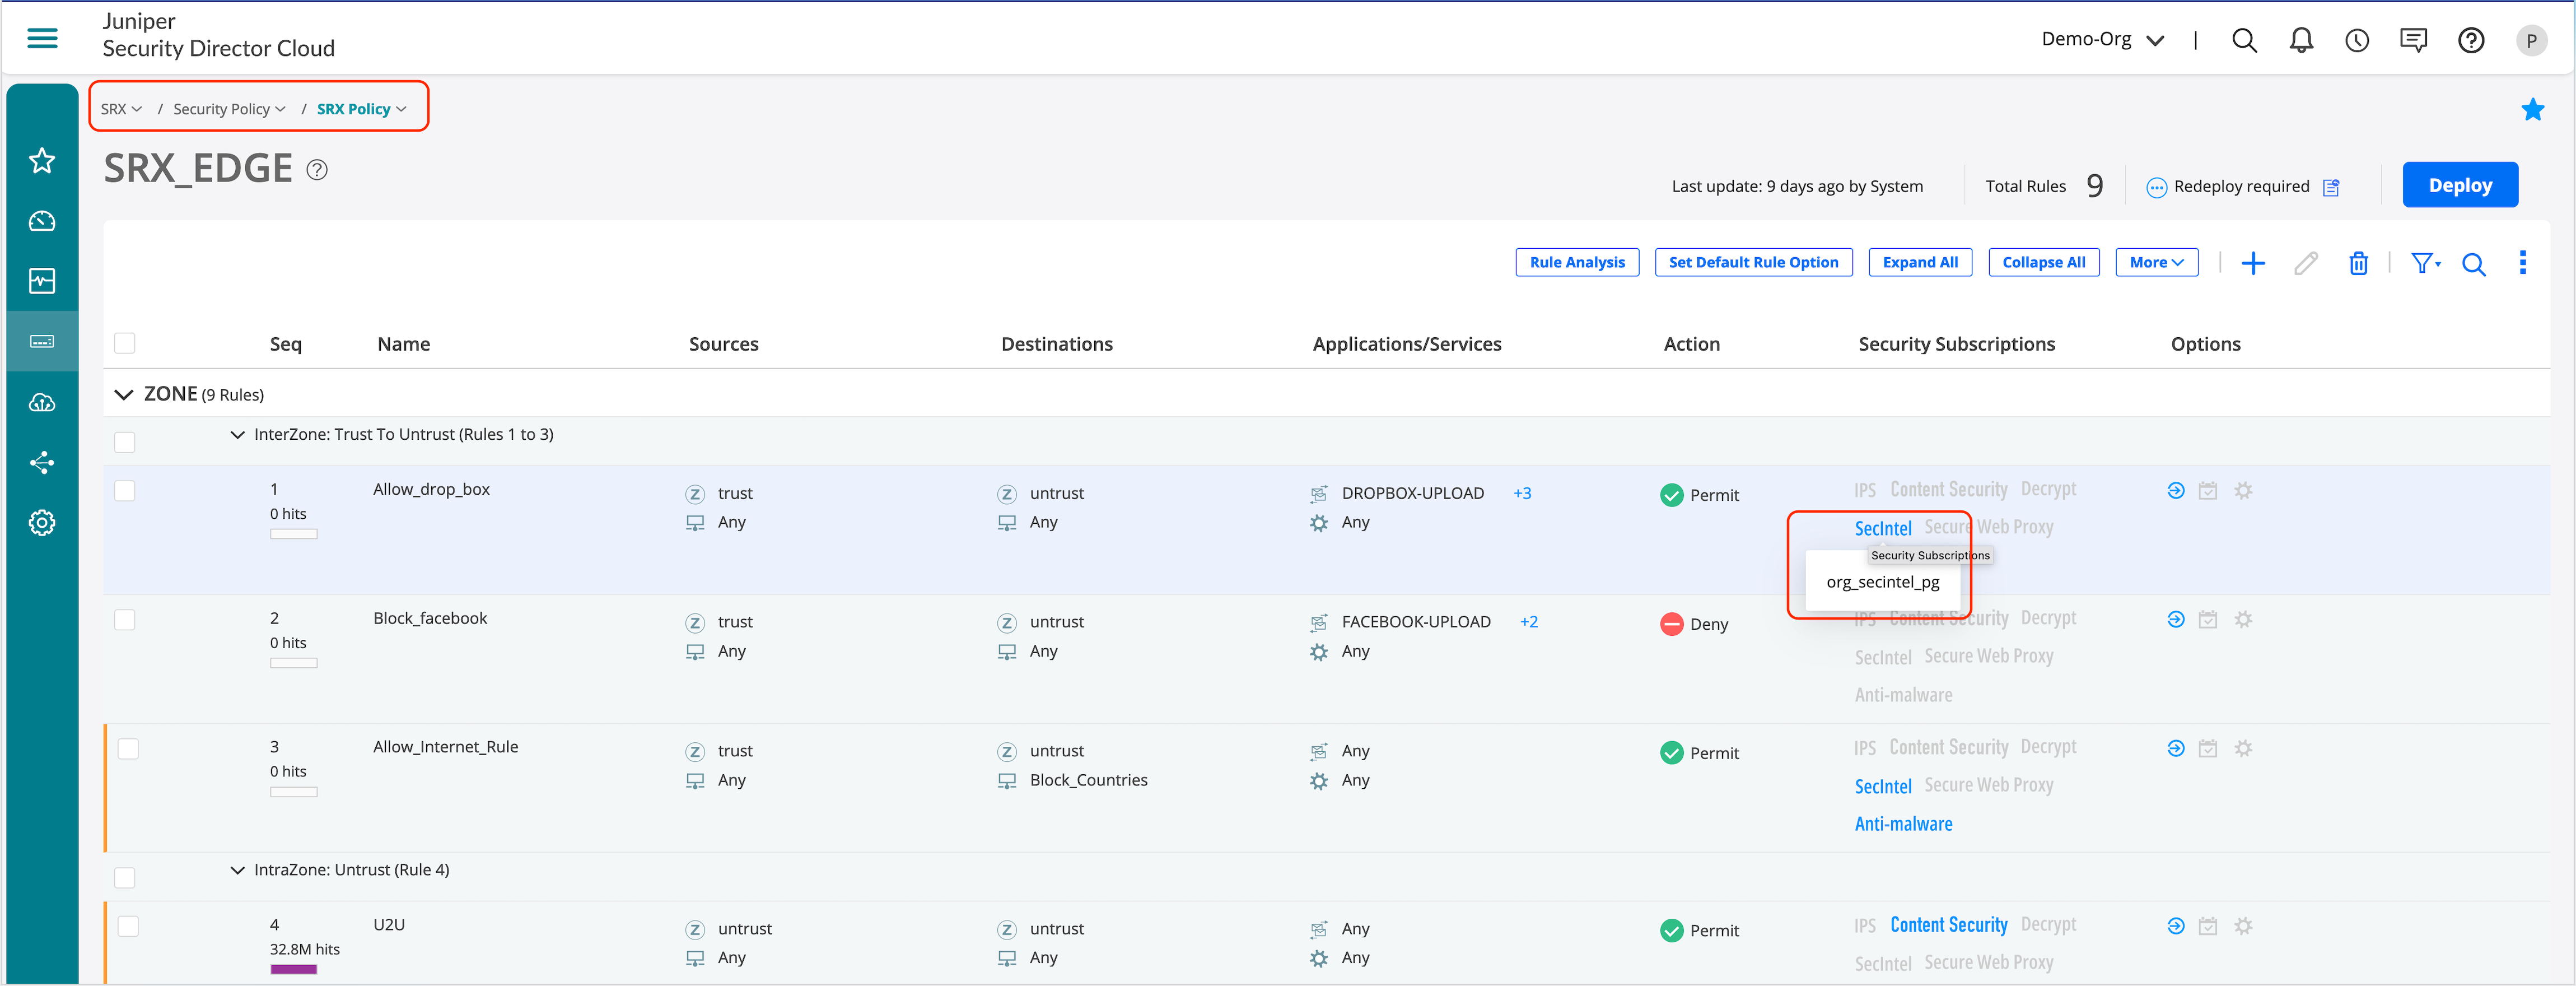
Task: Open the settings gear in left sidebar
Action: click(42, 523)
